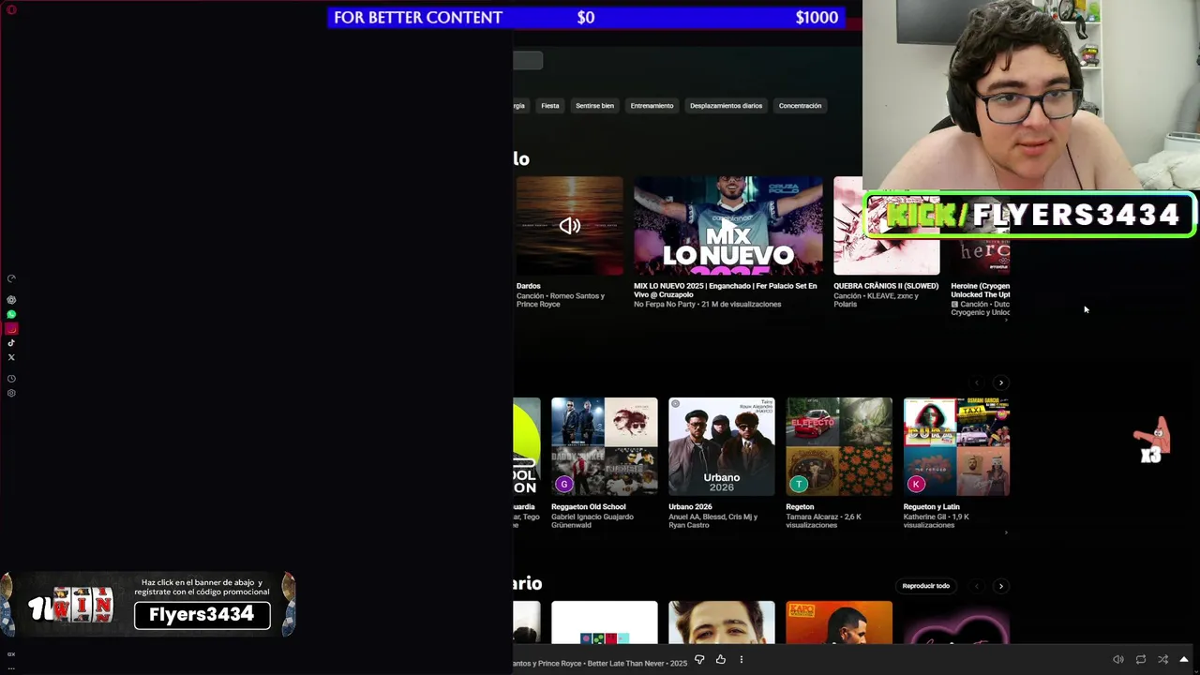Screen dimensions: 1200x675
Task: Open the Regeton collage thumbnail
Action: [839, 446]
